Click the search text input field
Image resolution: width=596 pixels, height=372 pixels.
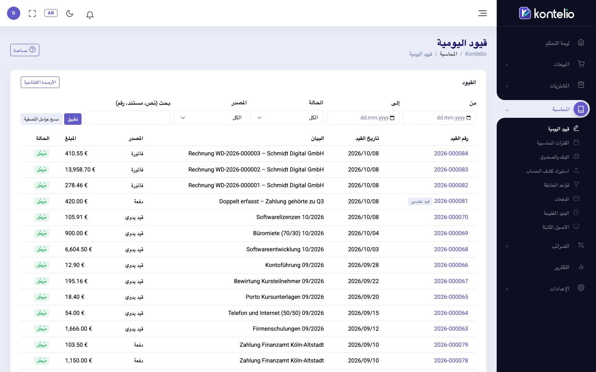coord(127,117)
